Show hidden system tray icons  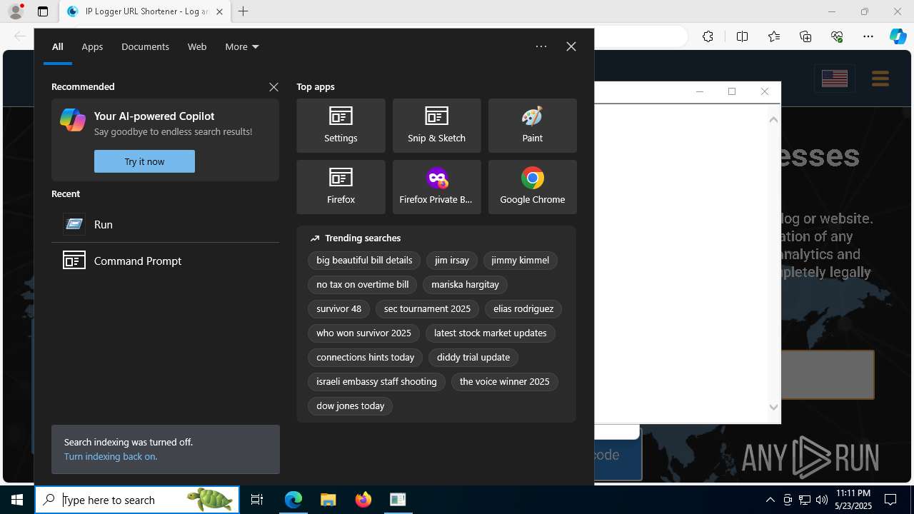tap(770, 500)
